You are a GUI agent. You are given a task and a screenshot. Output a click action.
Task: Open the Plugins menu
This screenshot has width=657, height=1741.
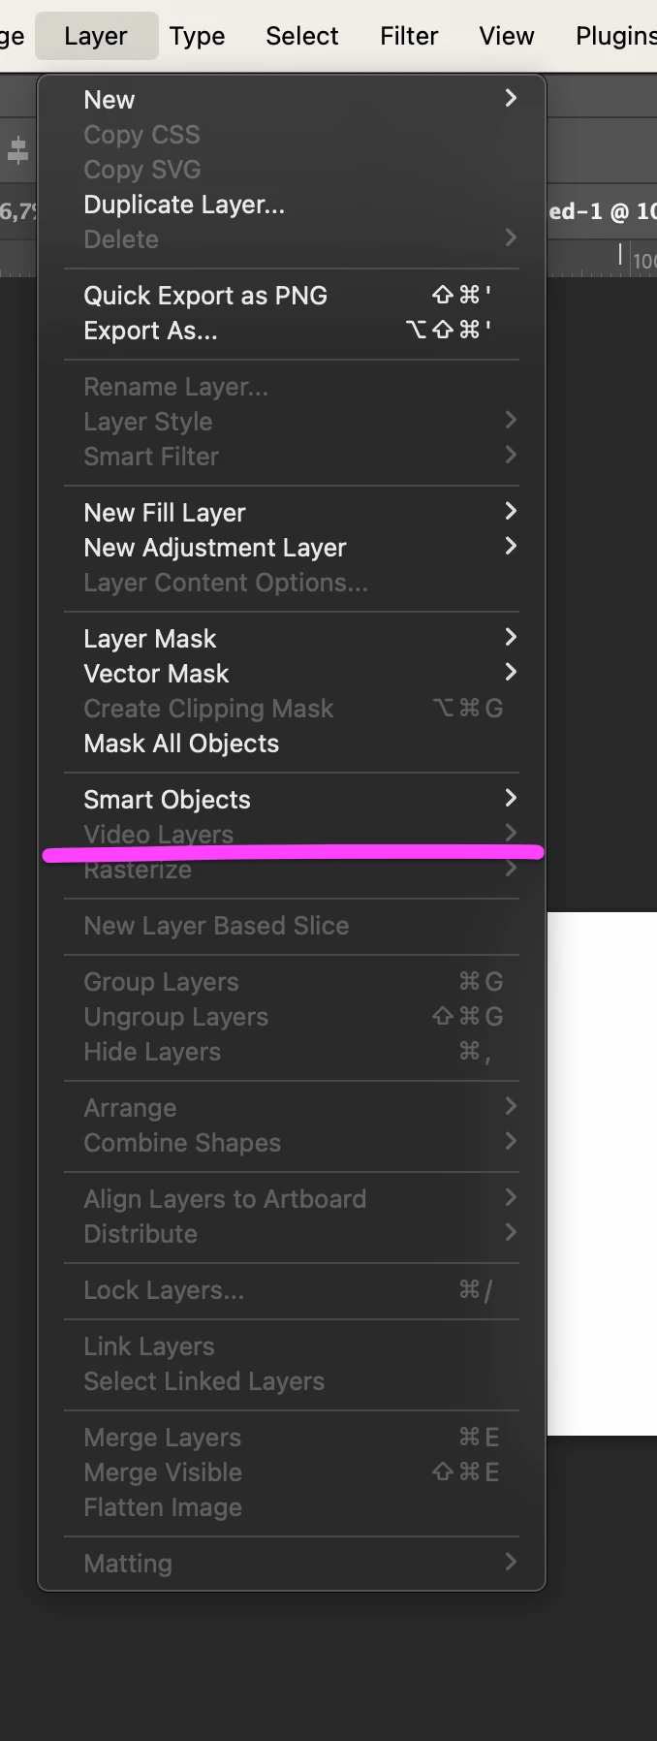(615, 36)
